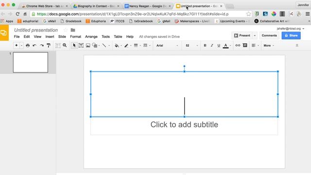Expand the Shape tool dropdown arrow
This screenshot has height=175, width=311.
point(99,46)
